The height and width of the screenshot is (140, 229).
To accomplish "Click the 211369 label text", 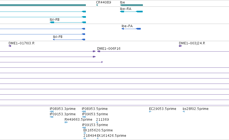I will (103, 120).
